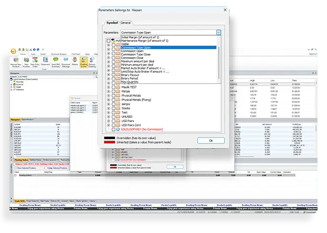The height and width of the screenshot is (233, 327).
Task: Click the Metals folder icon
Action: (x=118, y=91)
